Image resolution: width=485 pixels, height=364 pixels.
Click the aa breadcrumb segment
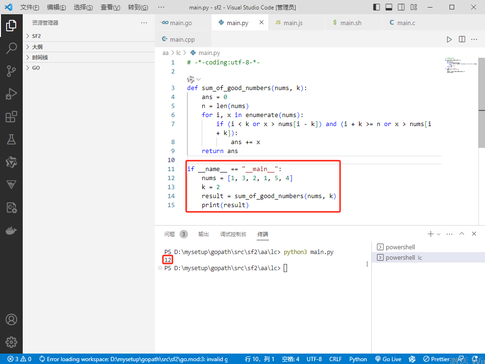[165, 53]
